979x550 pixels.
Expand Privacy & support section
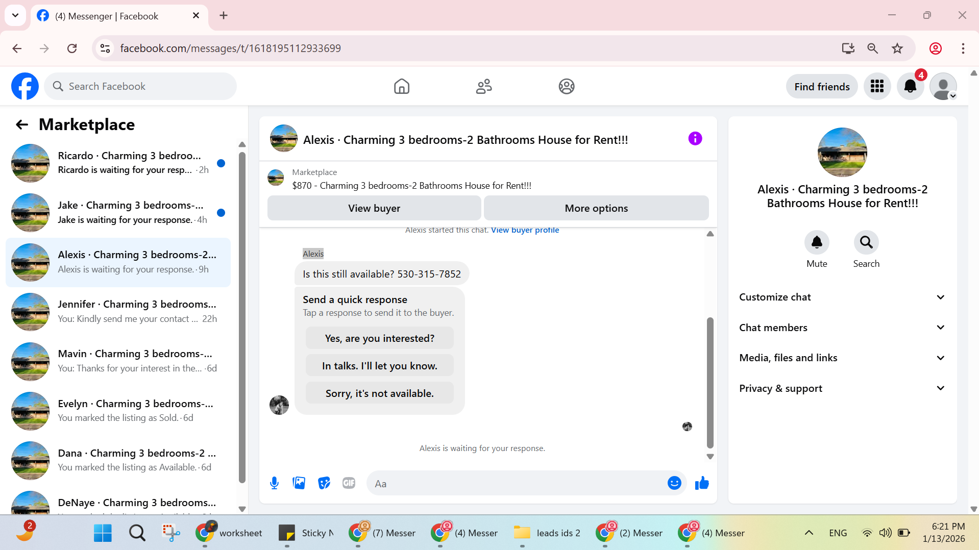click(842, 388)
